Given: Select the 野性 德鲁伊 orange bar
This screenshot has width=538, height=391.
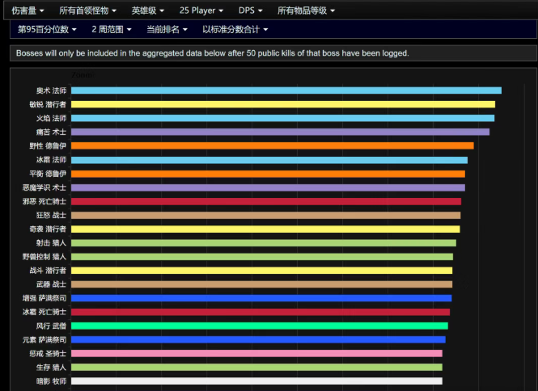Looking at the screenshot, I should tap(272, 145).
